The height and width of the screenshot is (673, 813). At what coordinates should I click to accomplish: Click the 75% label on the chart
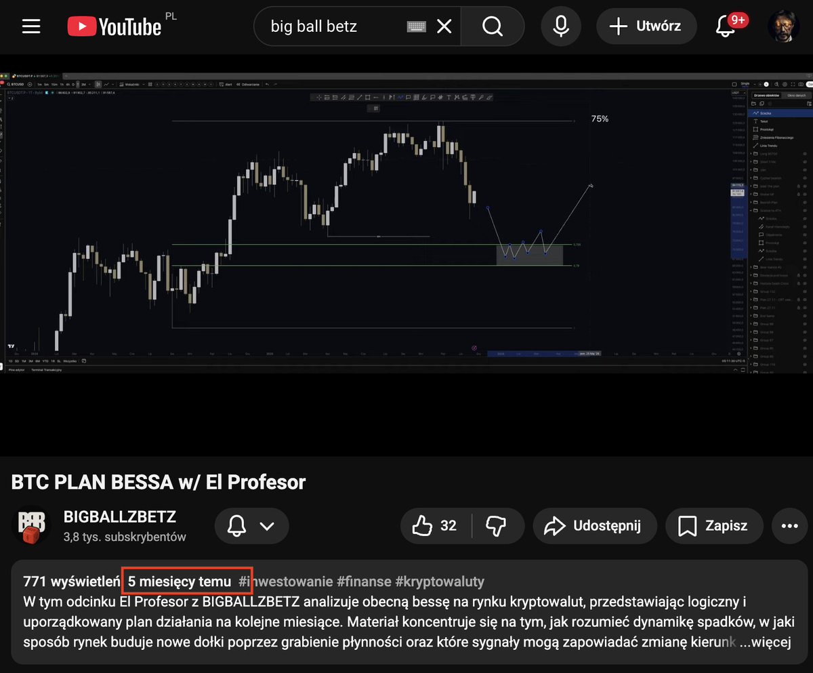pyautogui.click(x=600, y=119)
